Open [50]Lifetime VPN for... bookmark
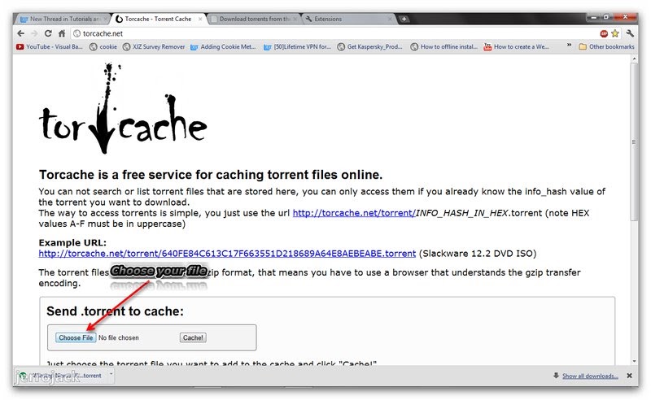651x400 pixels. click(x=297, y=47)
